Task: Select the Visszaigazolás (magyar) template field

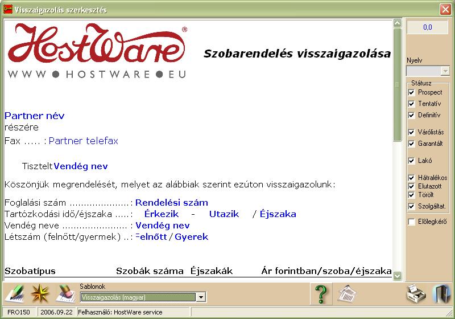Action: (x=138, y=297)
